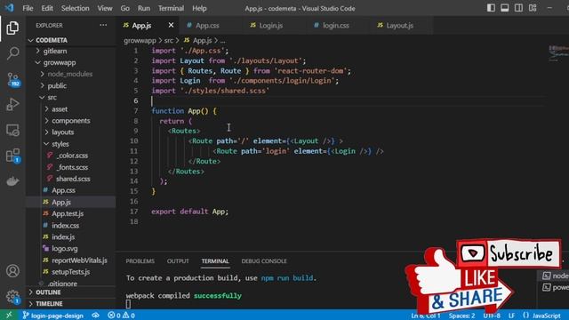Open _fonts.scss file
Screen dimensions: 569x320
(x=71, y=167)
